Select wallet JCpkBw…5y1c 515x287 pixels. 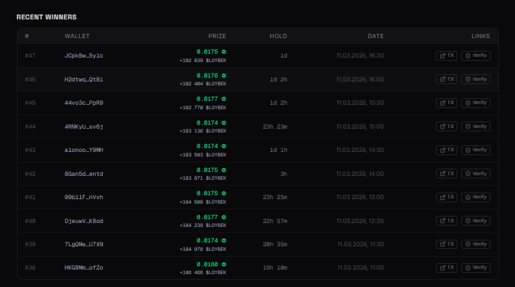coord(84,56)
